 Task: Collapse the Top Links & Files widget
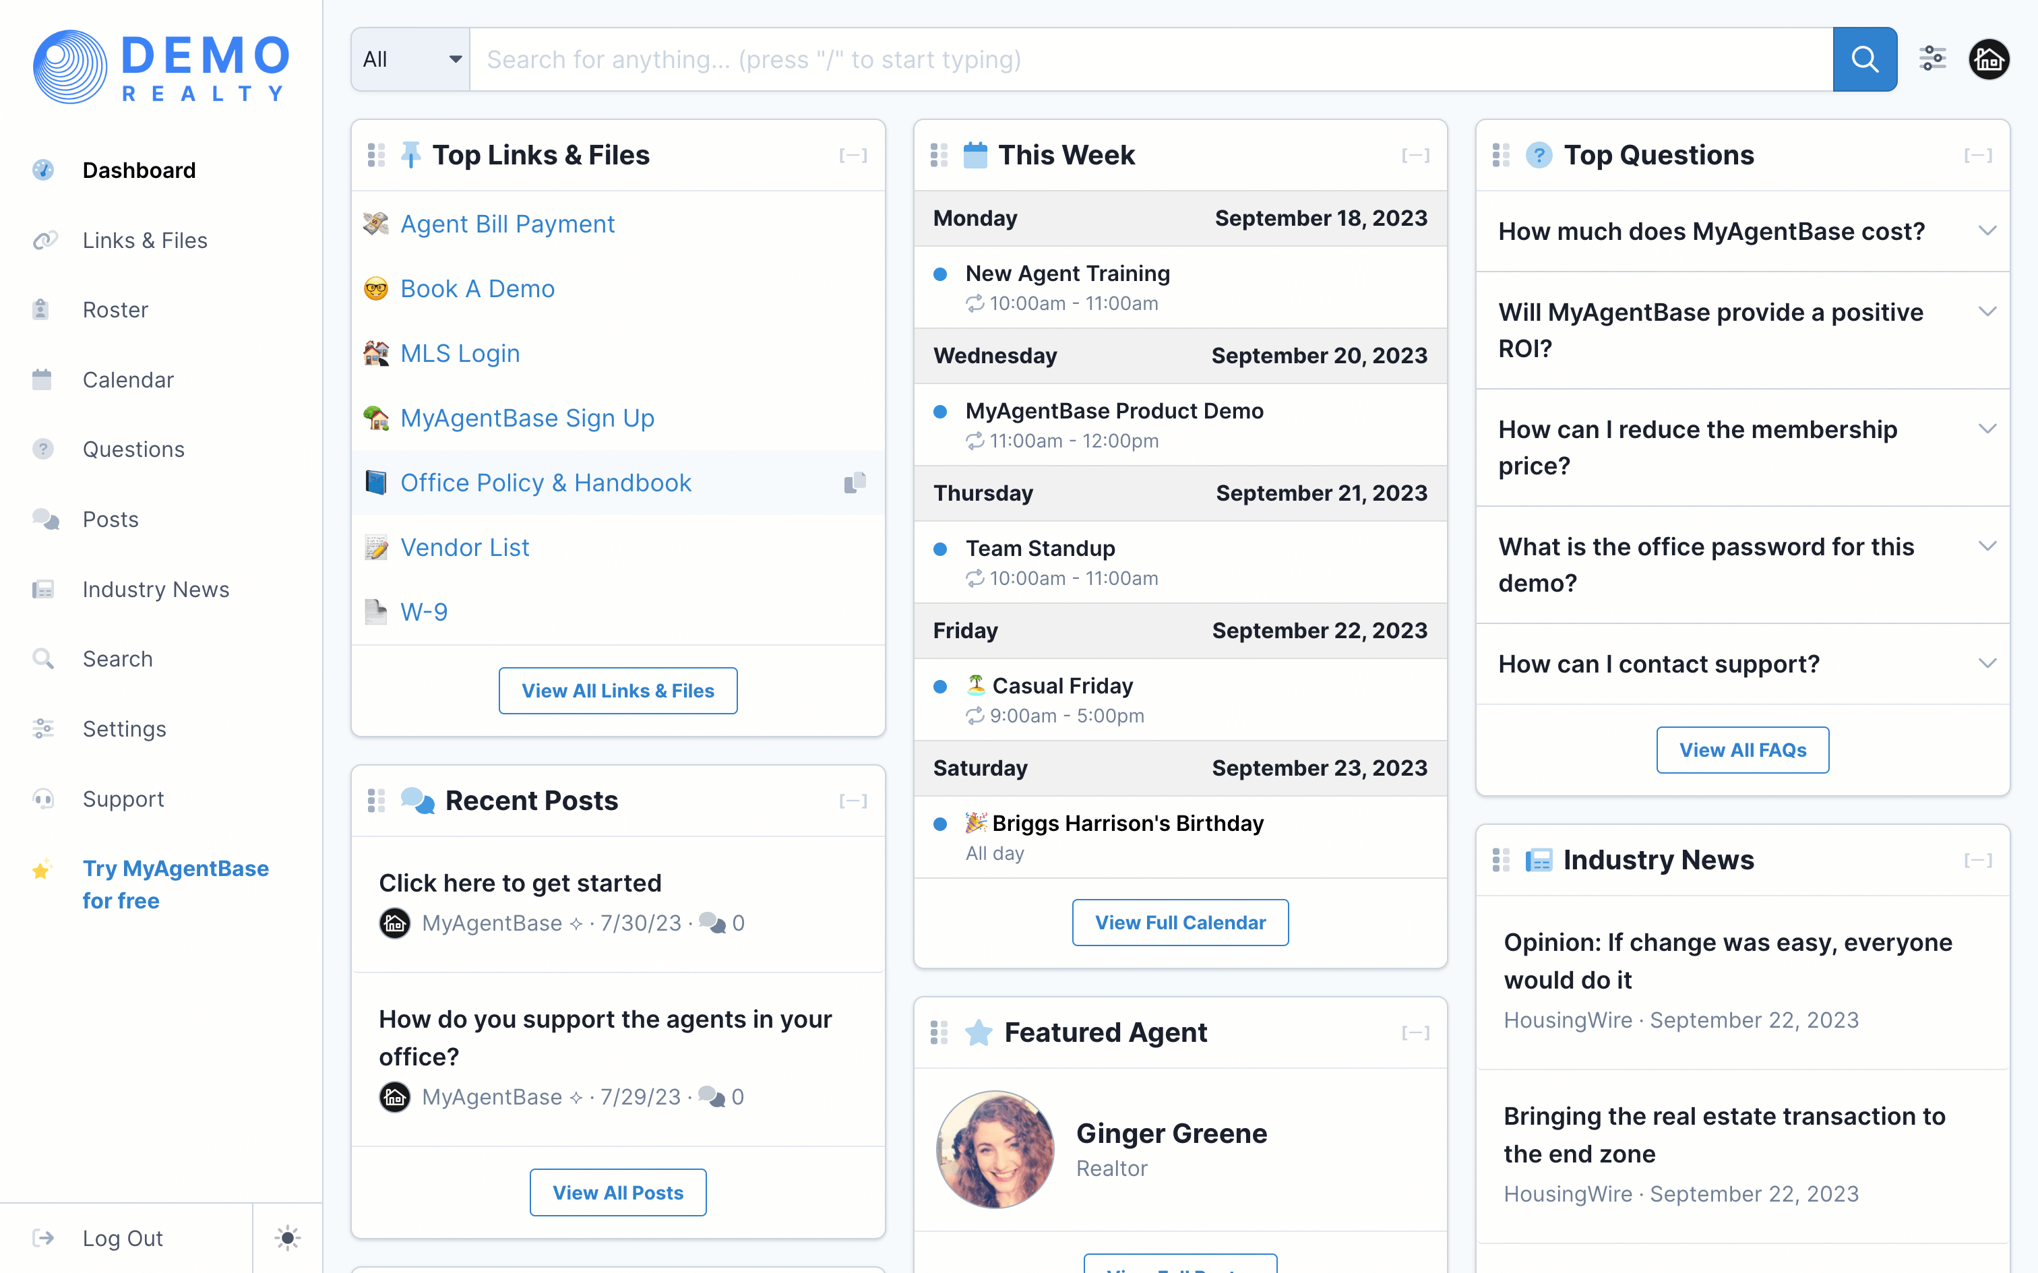tap(853, 155)
